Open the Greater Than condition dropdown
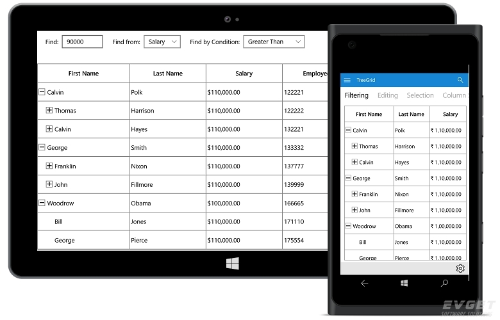This screenshot has width=500, height=320. pyautogui.click(x=274, y=42)
